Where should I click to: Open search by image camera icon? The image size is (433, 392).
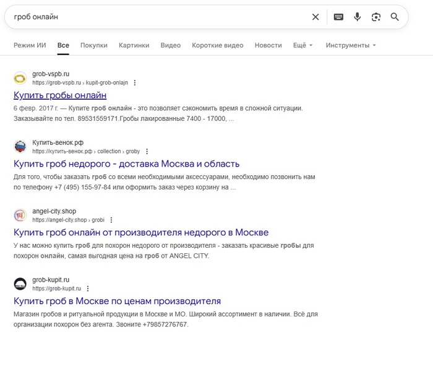[x=375, y=17]
